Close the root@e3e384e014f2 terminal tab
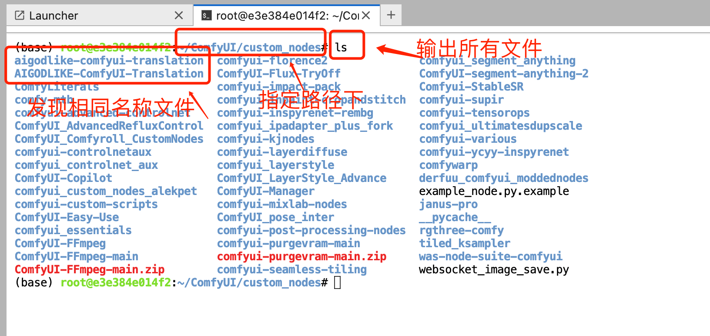The height and width of the screenshot is (336, 710). pos(366,16)
